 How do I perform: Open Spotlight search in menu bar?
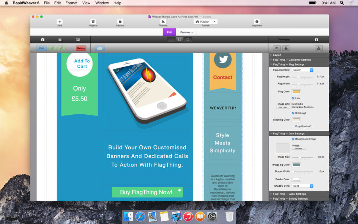click(342, 3)
